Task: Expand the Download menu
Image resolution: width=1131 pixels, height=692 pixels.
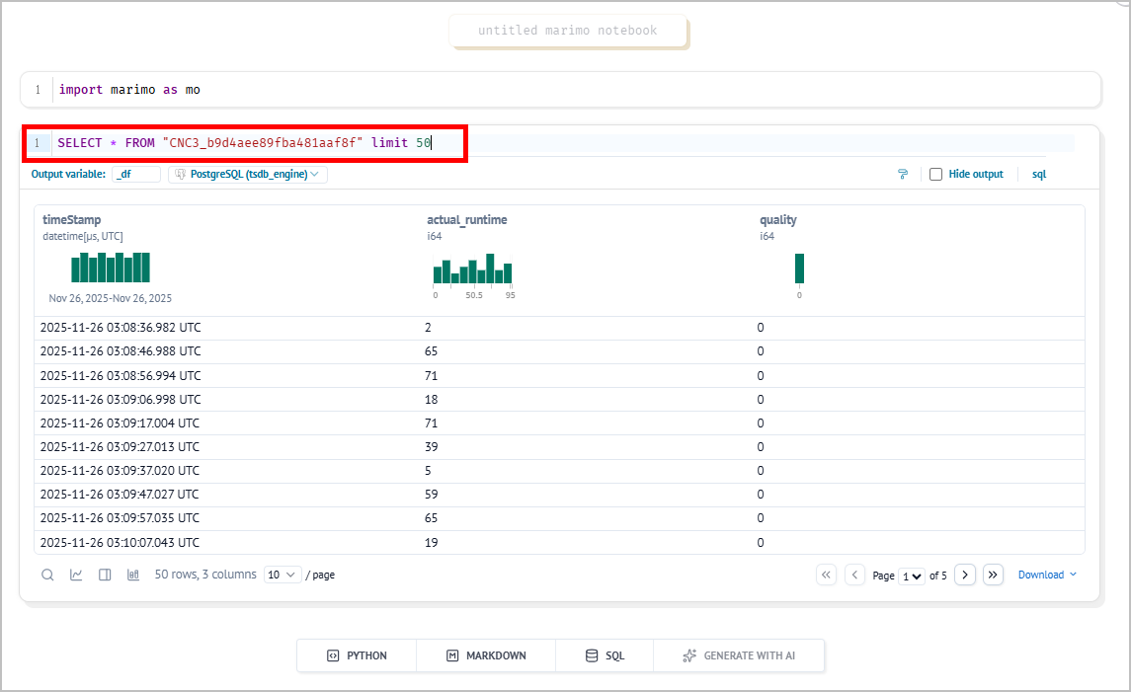Action: 1047,575
